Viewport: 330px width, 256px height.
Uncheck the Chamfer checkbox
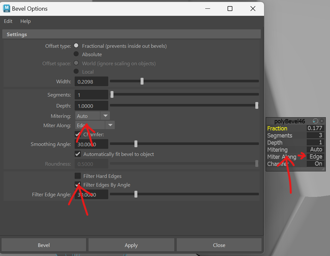tap(78, 134)
